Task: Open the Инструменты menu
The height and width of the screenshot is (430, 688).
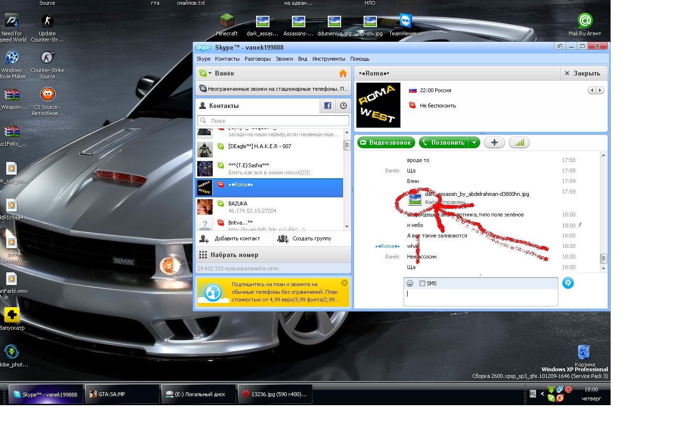Action: point(329,59)
